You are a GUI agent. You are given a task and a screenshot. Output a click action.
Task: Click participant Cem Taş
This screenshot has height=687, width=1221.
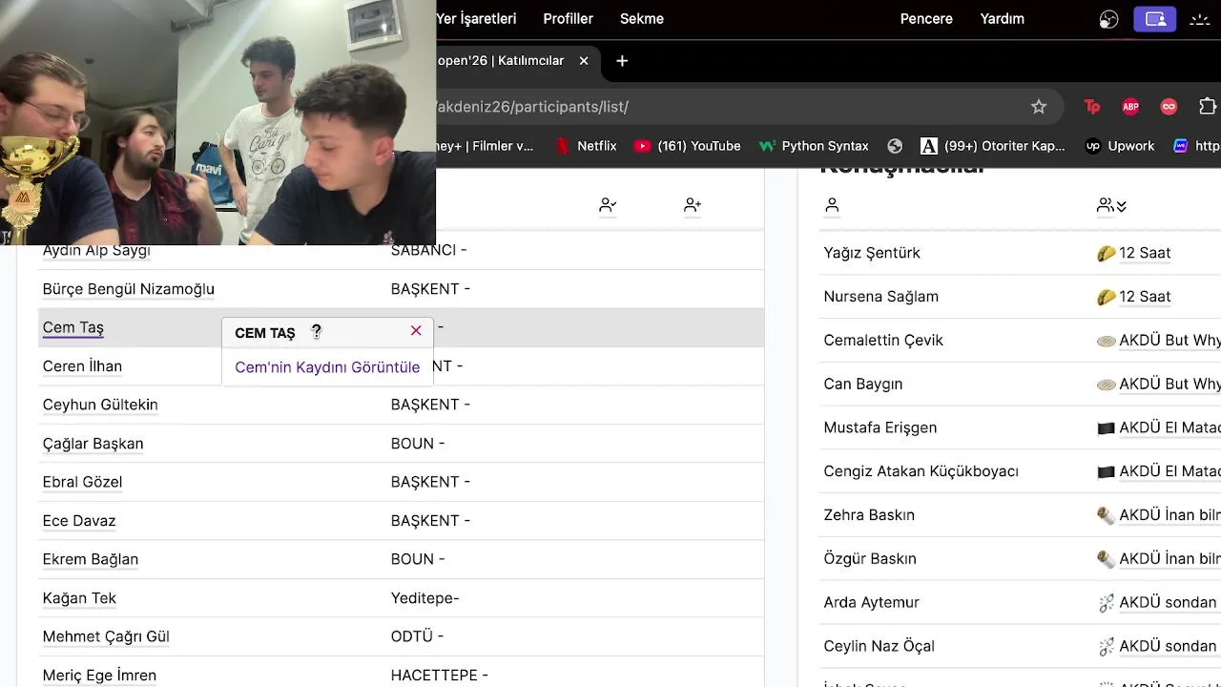tap(72, 327)
